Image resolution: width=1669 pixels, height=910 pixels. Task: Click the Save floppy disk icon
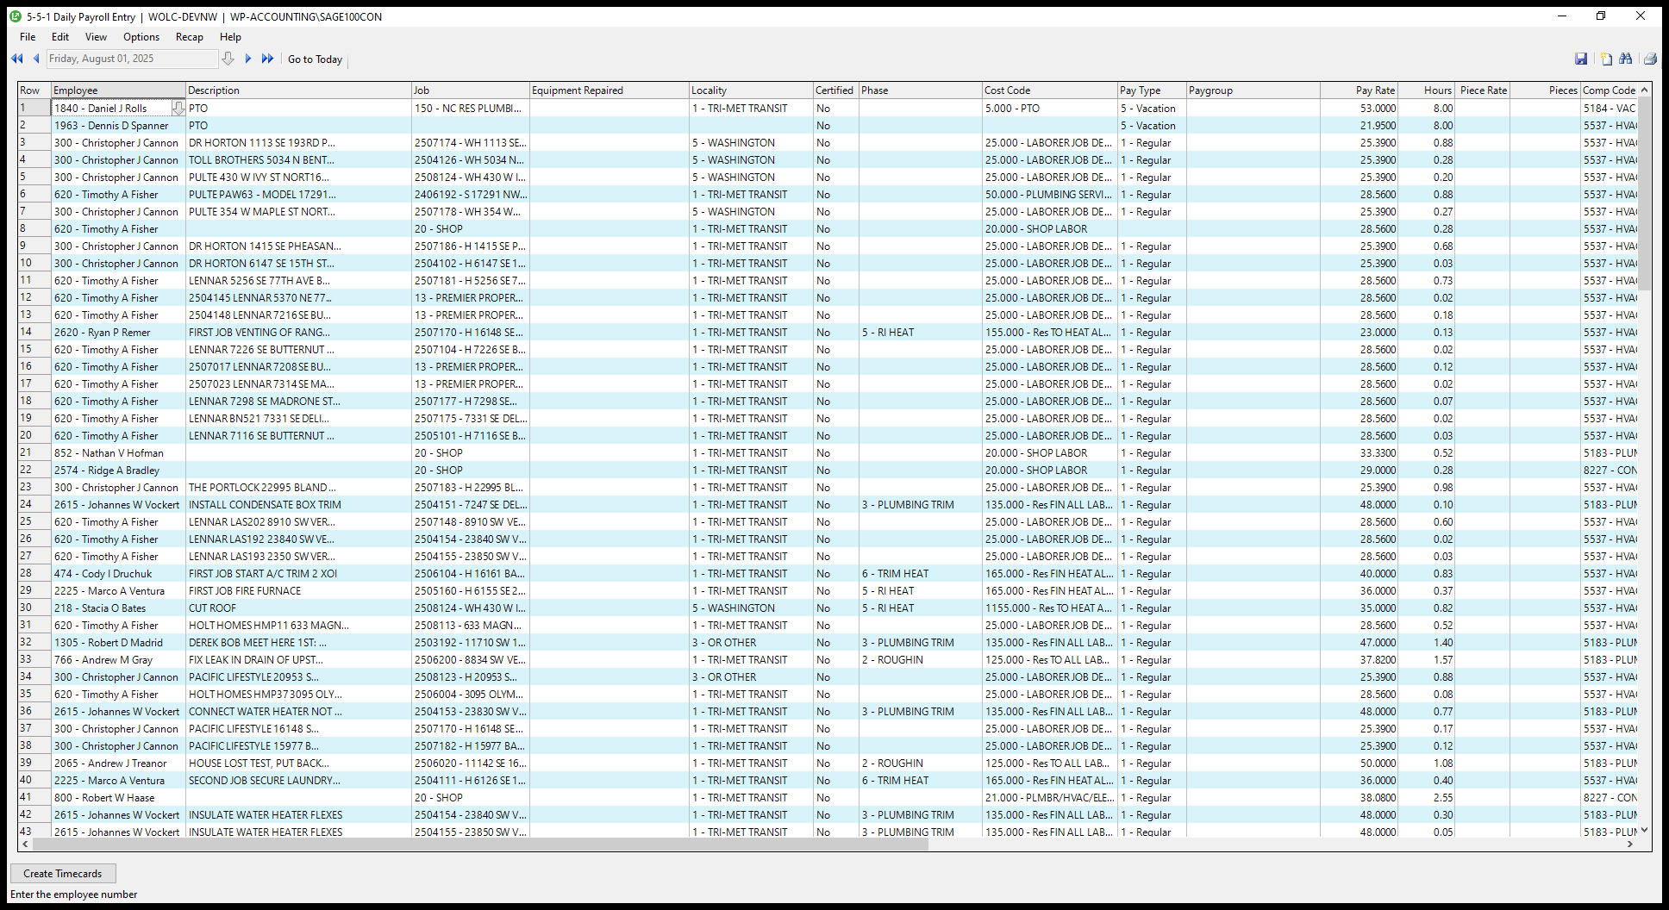click(1581, 59)
